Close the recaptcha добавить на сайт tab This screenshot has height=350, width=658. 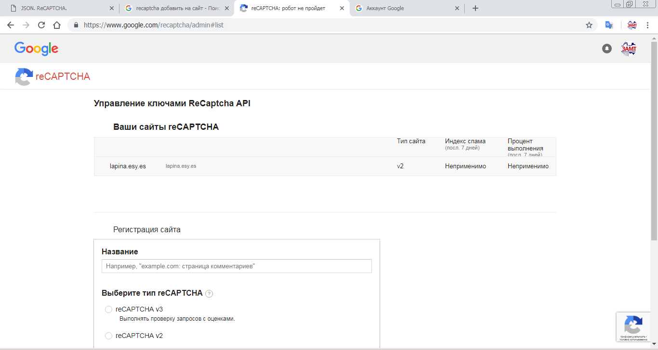click(x=227, y=8)
